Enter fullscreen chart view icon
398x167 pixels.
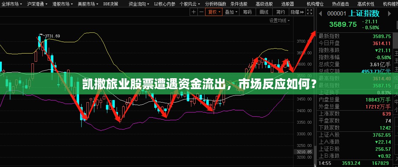(x=309, y=12)
